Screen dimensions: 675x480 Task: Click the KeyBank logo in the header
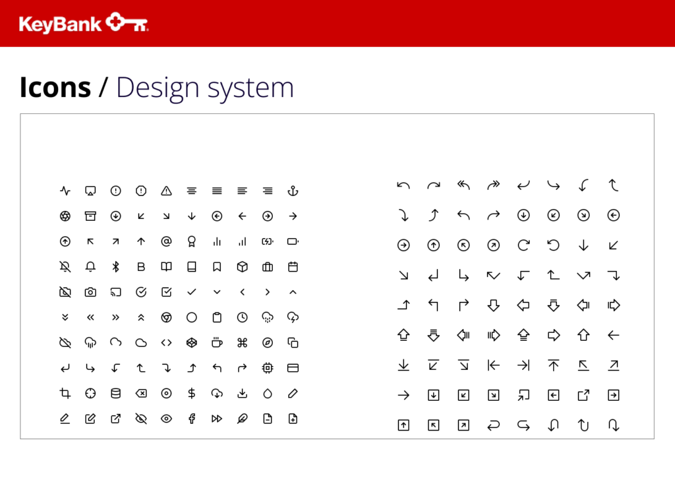pos(84,23)
